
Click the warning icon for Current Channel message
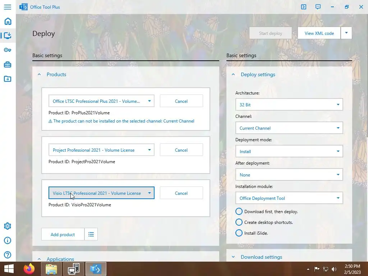coord(50,121)
